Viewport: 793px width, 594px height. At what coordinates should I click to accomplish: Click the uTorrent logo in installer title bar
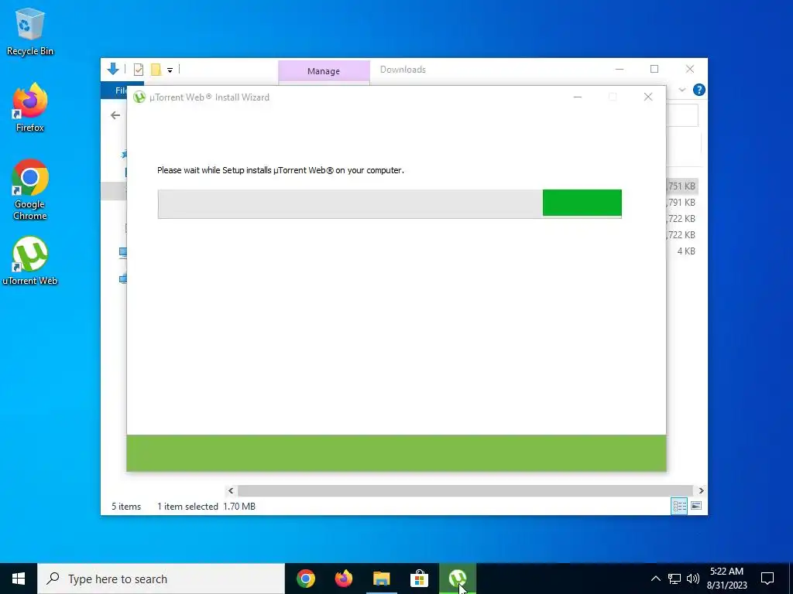(139, 97)
